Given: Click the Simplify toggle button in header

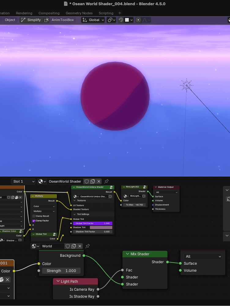Looking at the screenshot, I should (31, 20).
